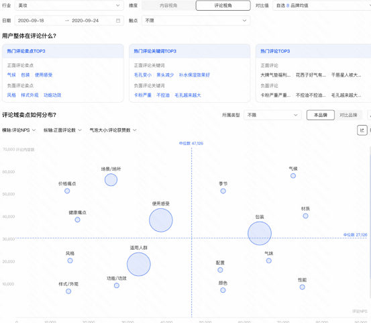
Task: Click negative keyword 不控油 link
Action: pos(163,95)
